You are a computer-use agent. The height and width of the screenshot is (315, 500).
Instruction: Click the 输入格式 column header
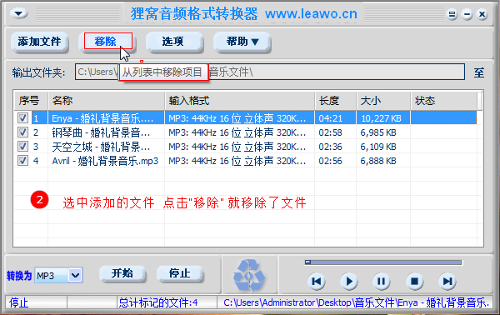pyautogui.click(x=239, y=101)
